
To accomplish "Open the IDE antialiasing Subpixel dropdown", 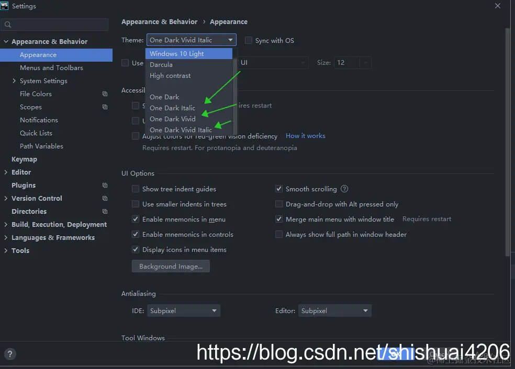I will (184, 310).
